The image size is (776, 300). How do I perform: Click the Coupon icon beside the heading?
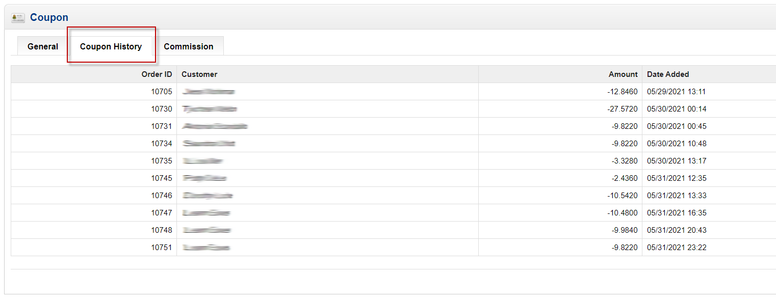point(18,18)
